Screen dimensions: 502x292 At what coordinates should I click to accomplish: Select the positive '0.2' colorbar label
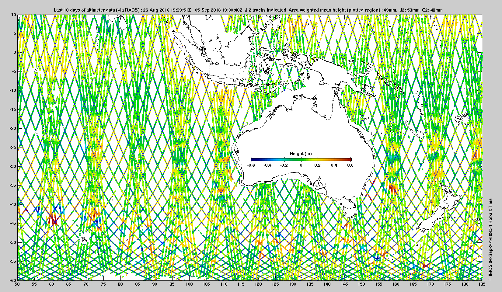317,165
